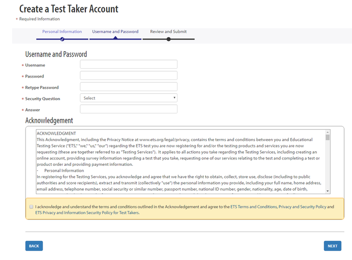Open the ETS Terms and Conditions link
The image size is (352, 260).
click(x=254, y=207)
